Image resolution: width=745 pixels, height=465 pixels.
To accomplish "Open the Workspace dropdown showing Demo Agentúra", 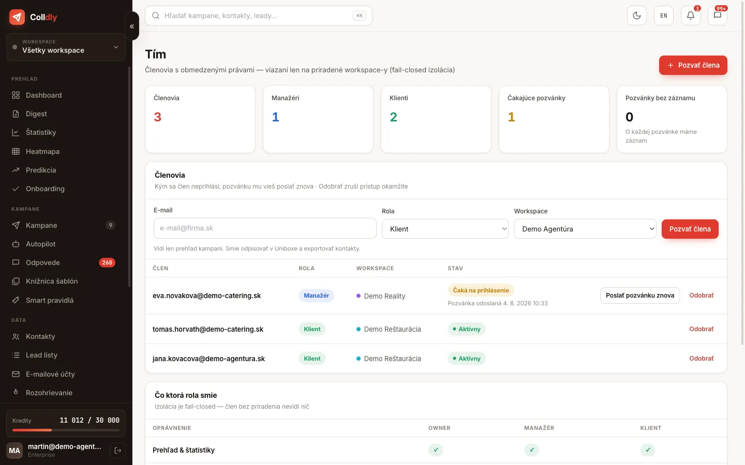I will [585, 229].
